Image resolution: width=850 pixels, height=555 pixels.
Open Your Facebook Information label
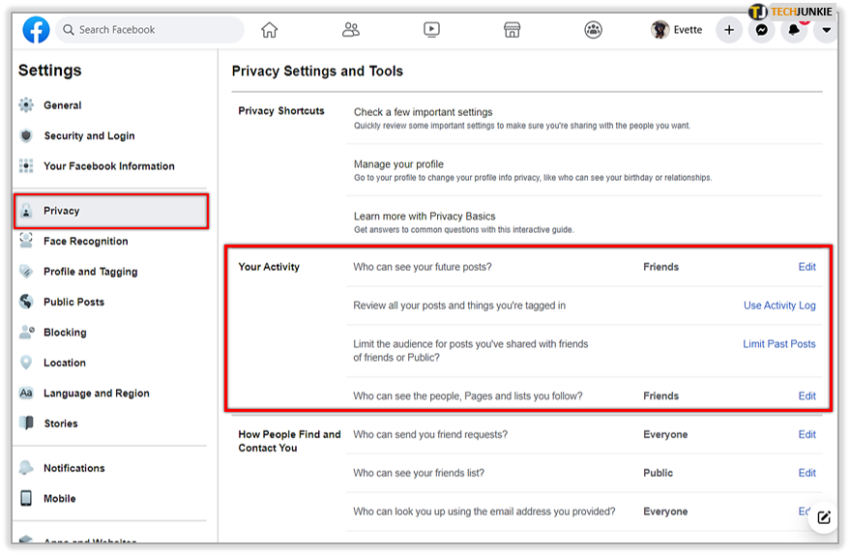pyautogui.click(x=109, y=166)
